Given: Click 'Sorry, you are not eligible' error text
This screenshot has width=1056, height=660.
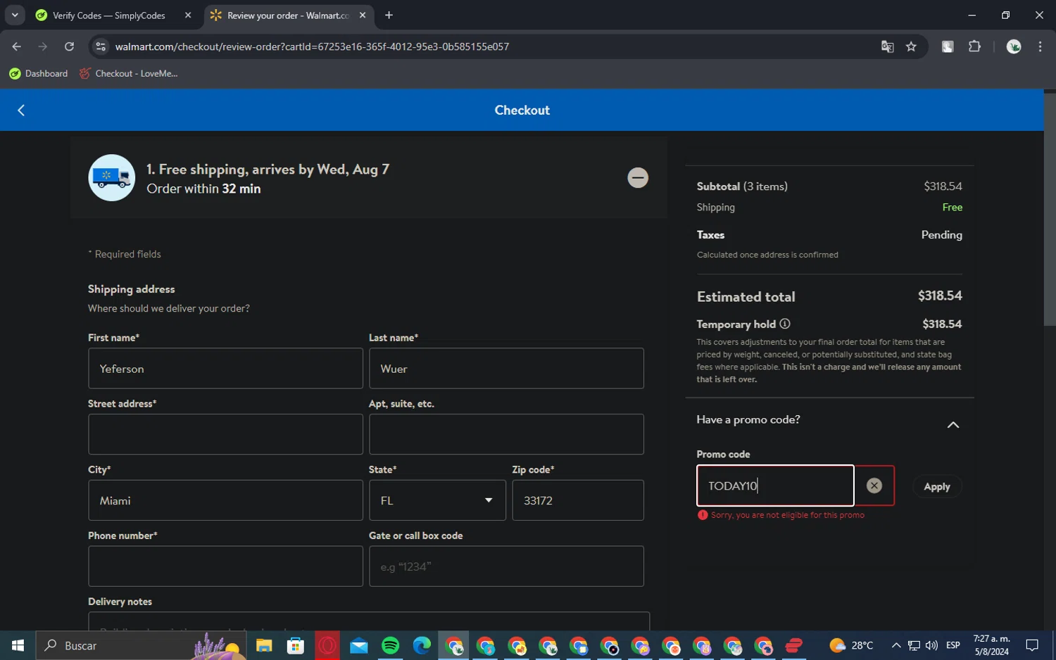Looking at the screenshot, I should [787, 515].
